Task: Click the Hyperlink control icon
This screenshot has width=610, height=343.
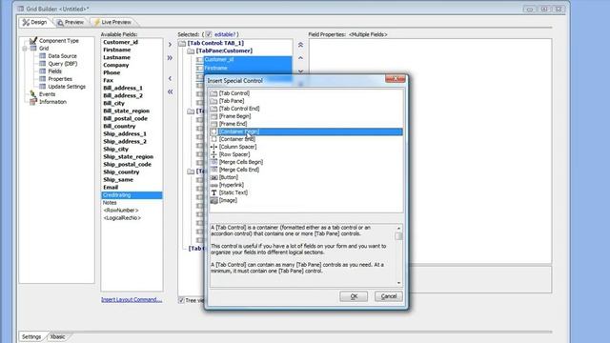Action: click(x=213, y=185)
